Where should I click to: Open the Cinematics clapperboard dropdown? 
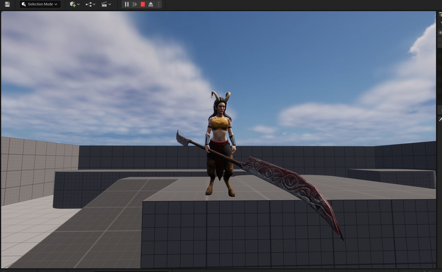(106, 4)
